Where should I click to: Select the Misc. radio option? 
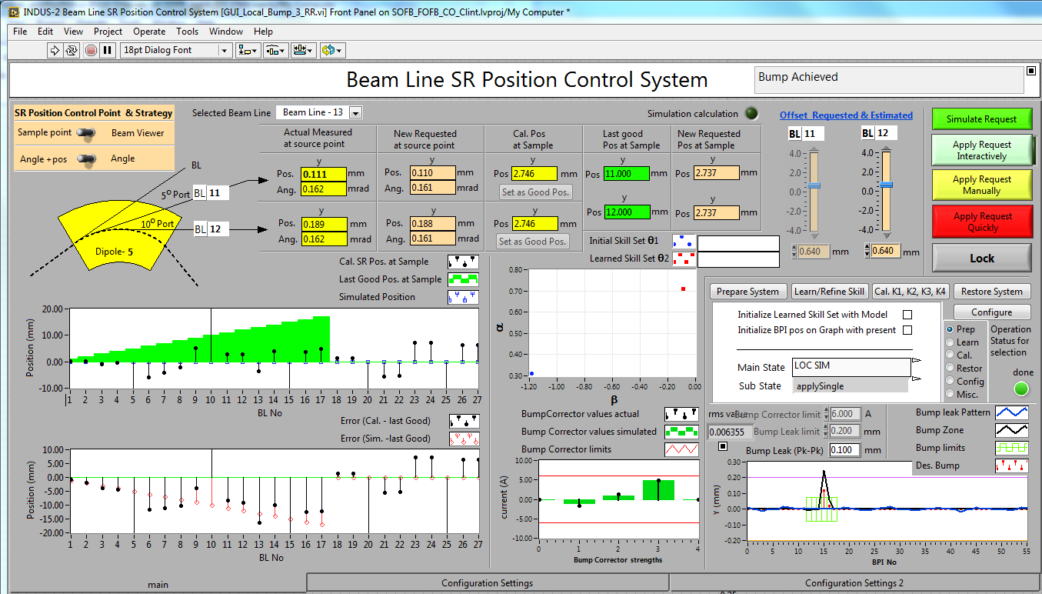(950, 395)
